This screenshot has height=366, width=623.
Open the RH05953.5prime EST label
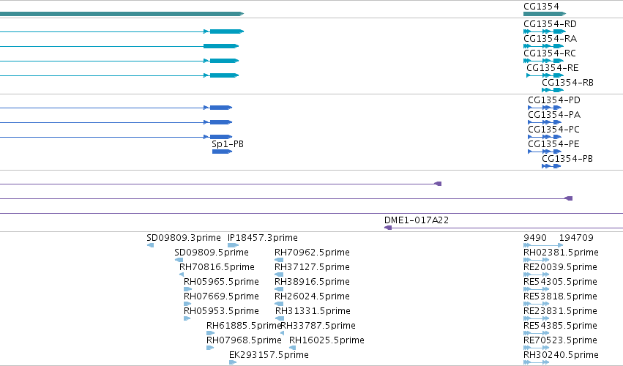(x=221, y=311)
